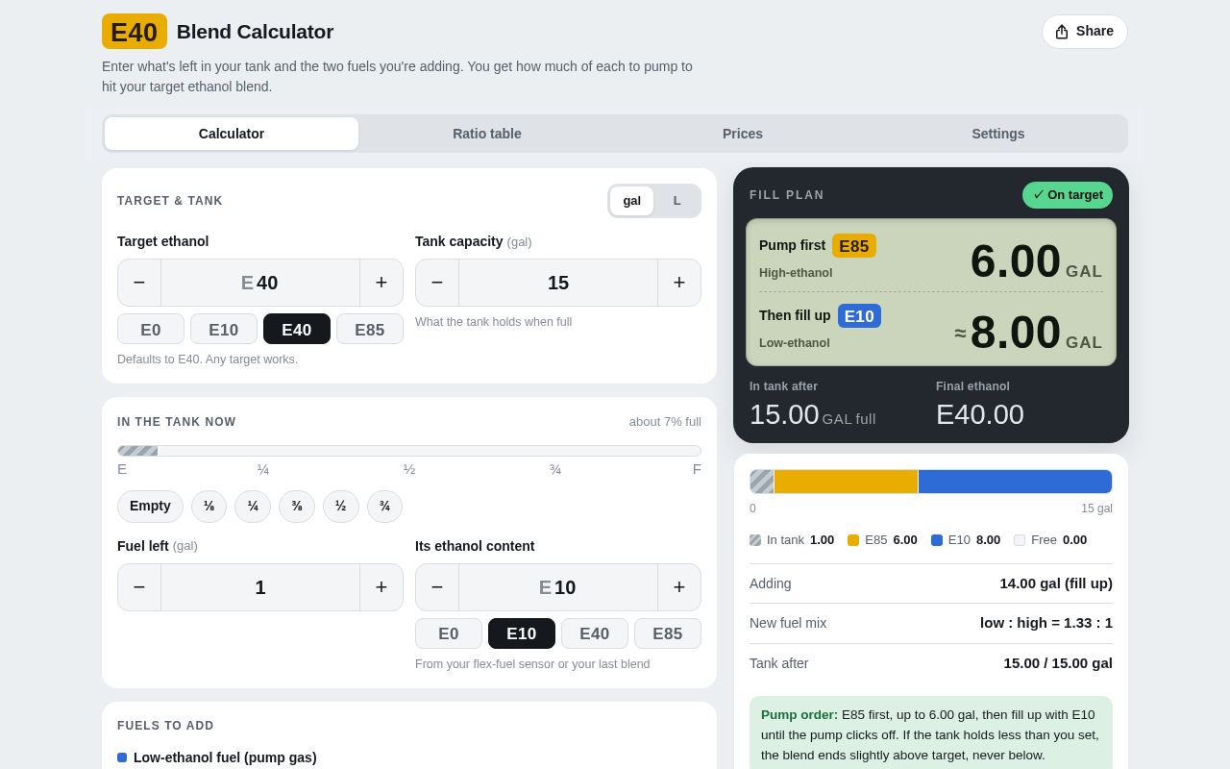
Task: Set tank level to ½ chip
Action: point(341,507)
